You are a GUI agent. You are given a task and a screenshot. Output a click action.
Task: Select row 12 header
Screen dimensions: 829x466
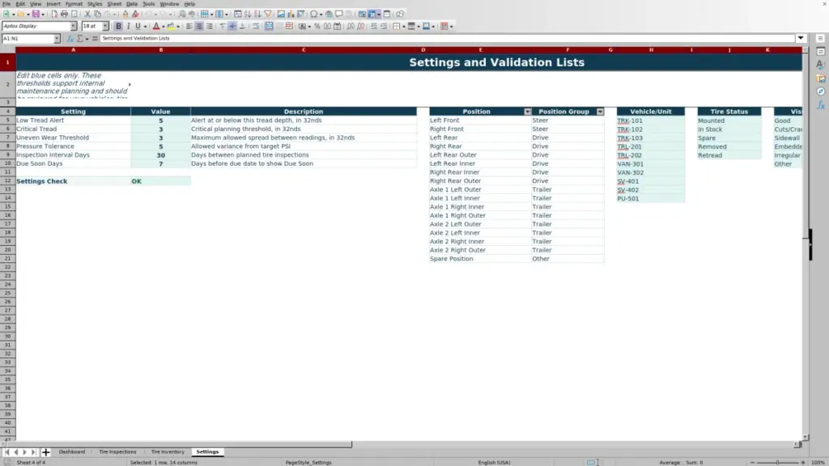pyautogui.click(x=8, y=180)
